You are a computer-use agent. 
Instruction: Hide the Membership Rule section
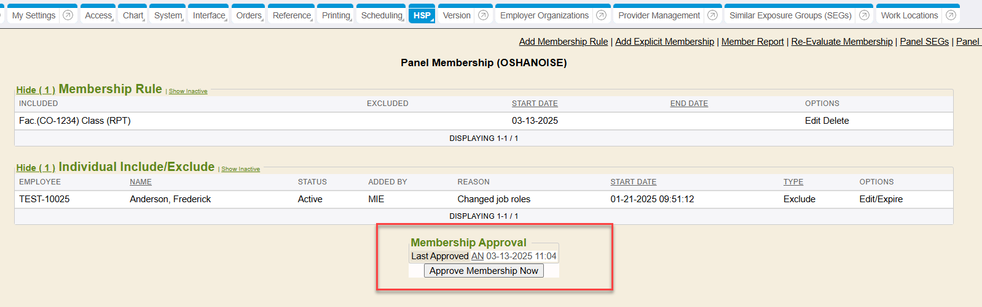36,90
